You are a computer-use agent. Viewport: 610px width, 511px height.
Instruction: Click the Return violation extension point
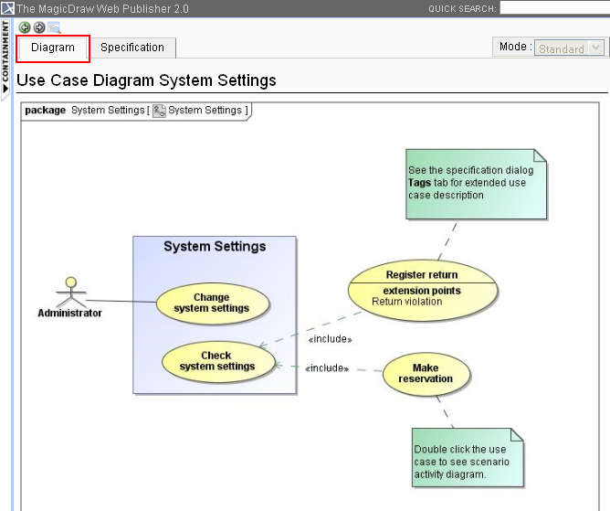[x=406, y=302]
